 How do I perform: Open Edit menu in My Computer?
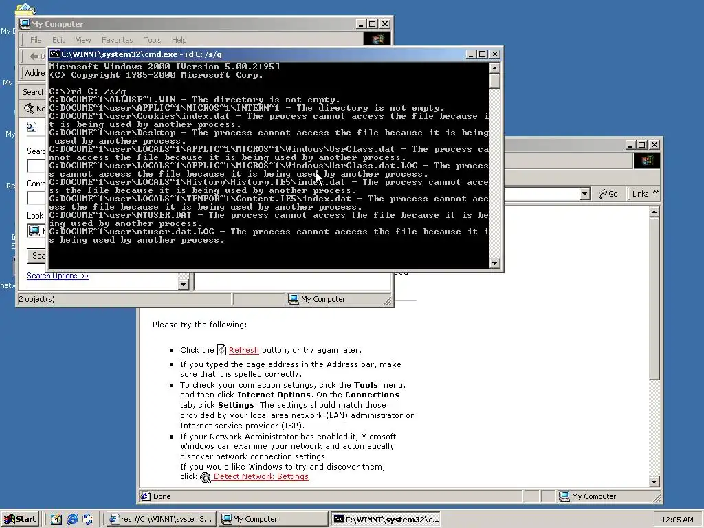58,40
